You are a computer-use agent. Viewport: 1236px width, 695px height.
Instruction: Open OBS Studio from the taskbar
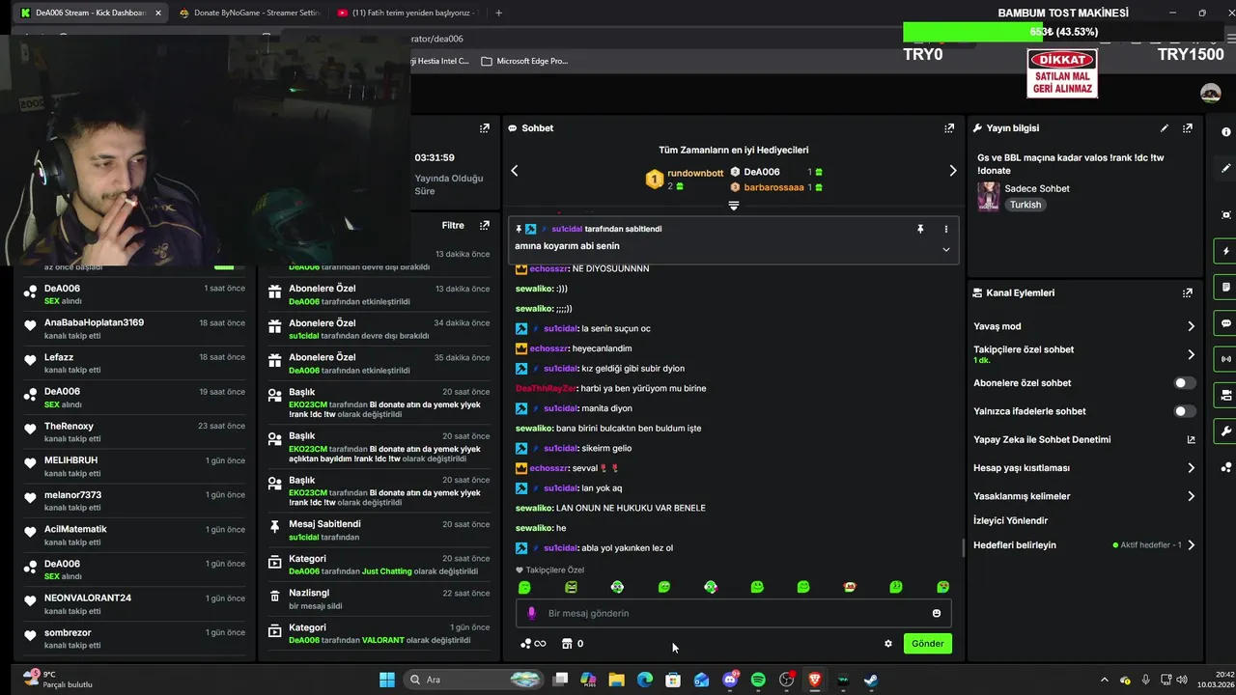(x=786, y=680)
